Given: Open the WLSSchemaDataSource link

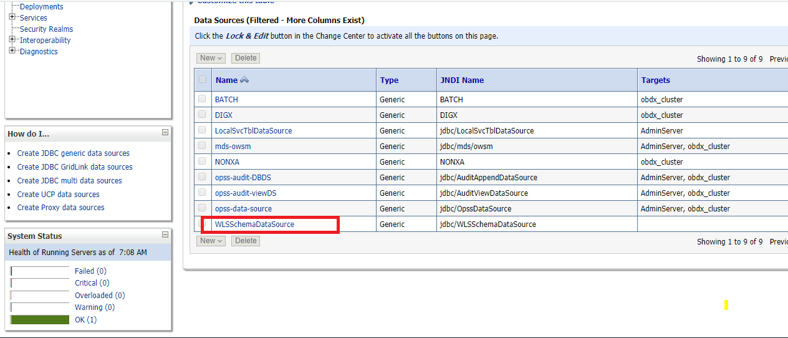Looking at the screenshot, I should coord(254,225).
